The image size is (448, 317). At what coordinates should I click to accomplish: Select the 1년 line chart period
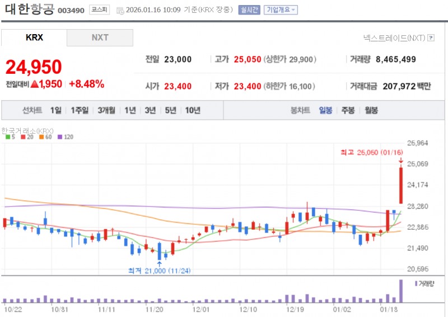click(130, 110)
